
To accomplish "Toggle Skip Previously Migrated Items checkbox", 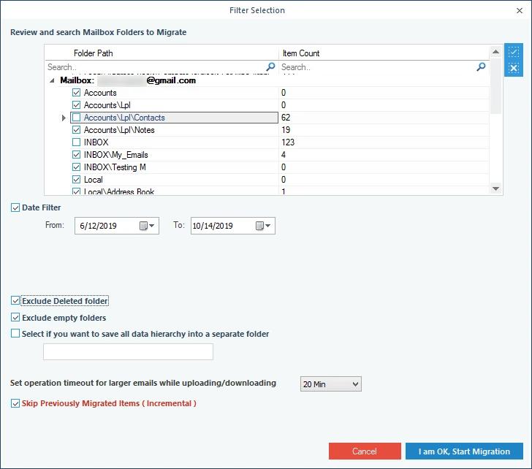I will (x=15, y=403).
